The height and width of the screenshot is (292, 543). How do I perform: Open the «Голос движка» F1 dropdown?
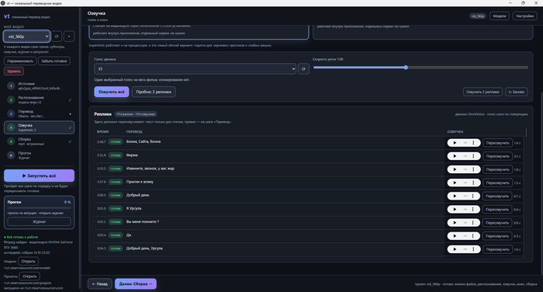(x=195, y=69)
